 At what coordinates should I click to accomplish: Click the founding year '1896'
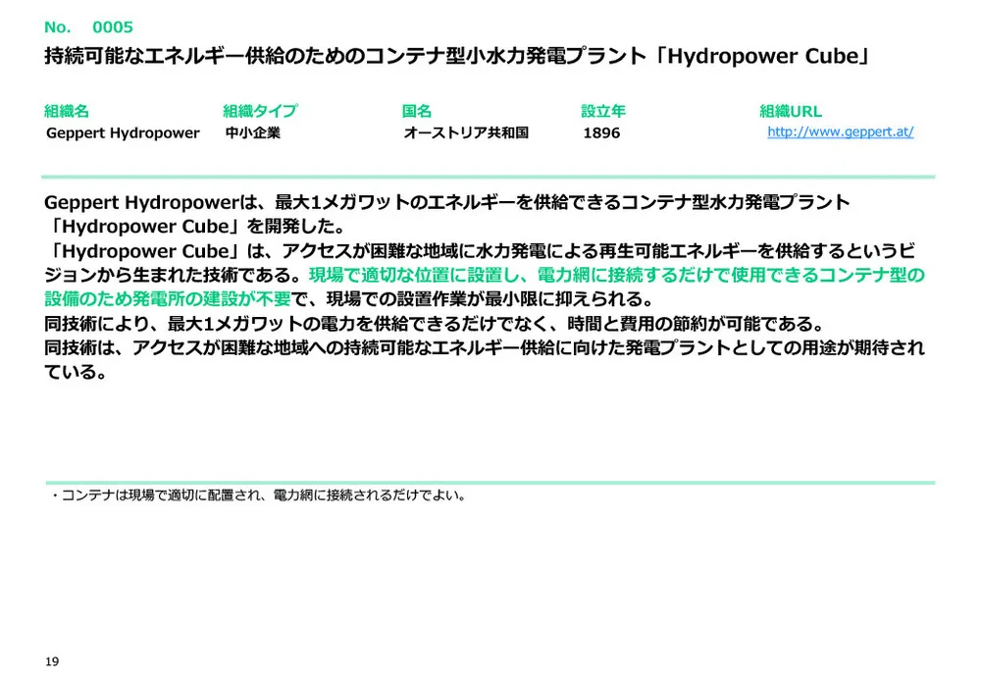[x=601, y=132]
